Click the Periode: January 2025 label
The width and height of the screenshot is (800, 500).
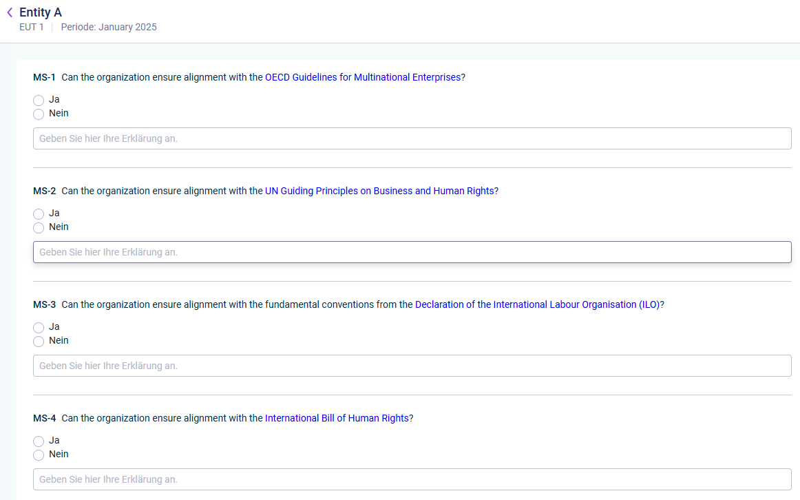109,27
